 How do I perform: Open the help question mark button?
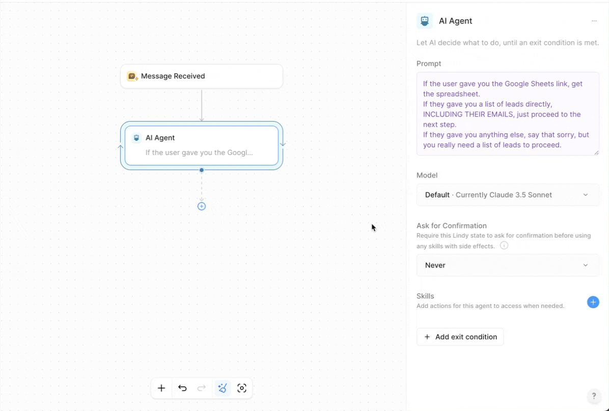594,396
